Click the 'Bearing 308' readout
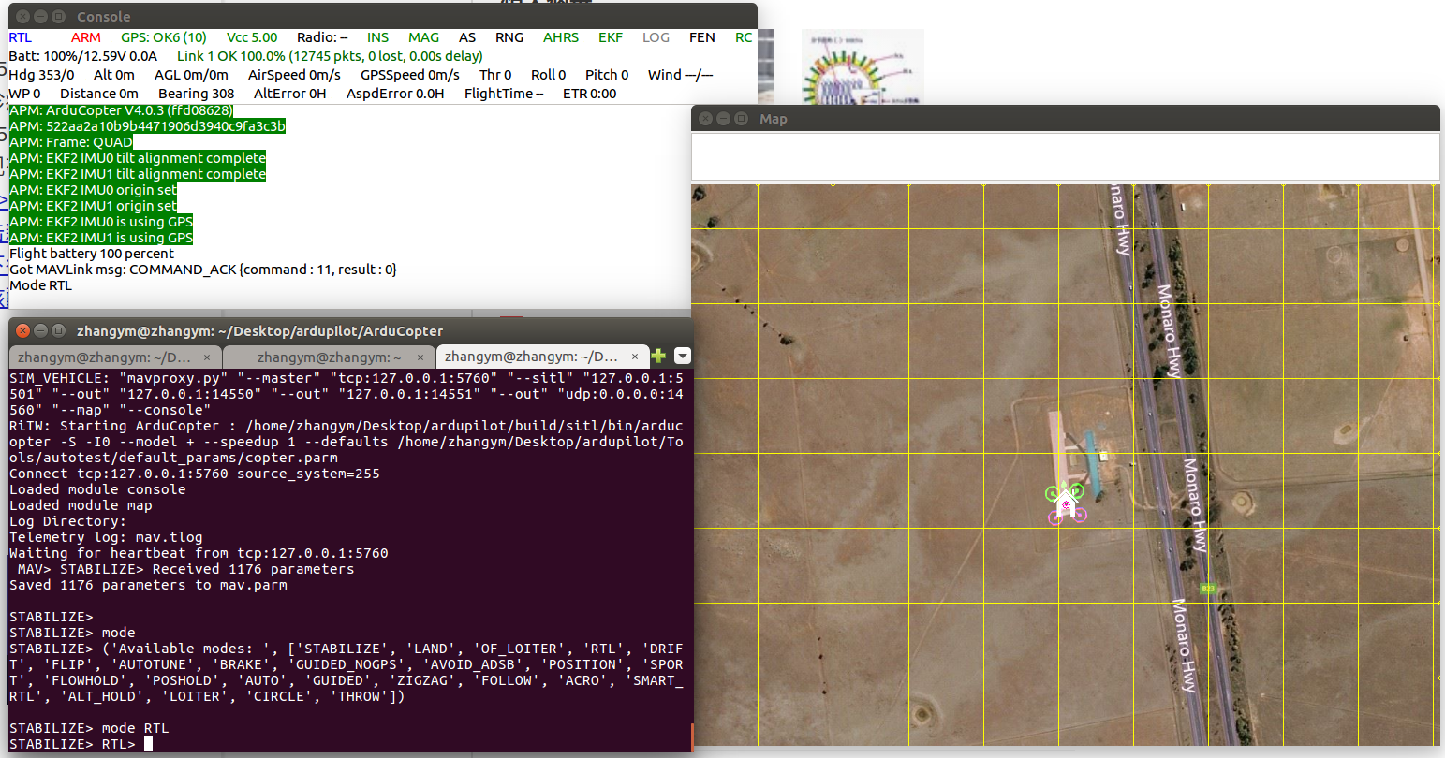1445x758 pixels. coord(197,94)
